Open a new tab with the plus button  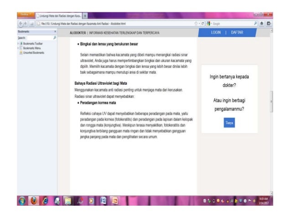[85, 16]
